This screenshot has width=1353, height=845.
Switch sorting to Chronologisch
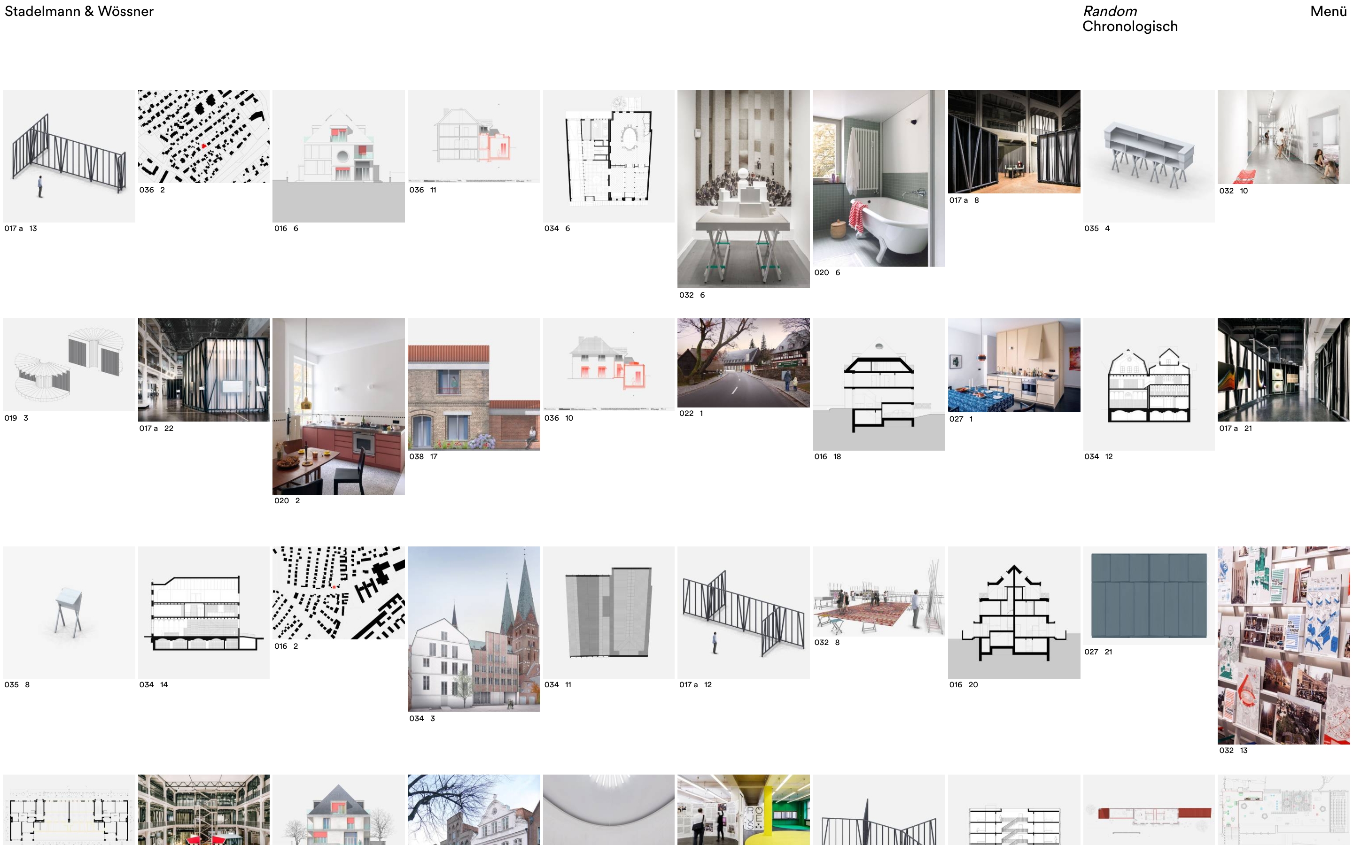pos(1129,26)
